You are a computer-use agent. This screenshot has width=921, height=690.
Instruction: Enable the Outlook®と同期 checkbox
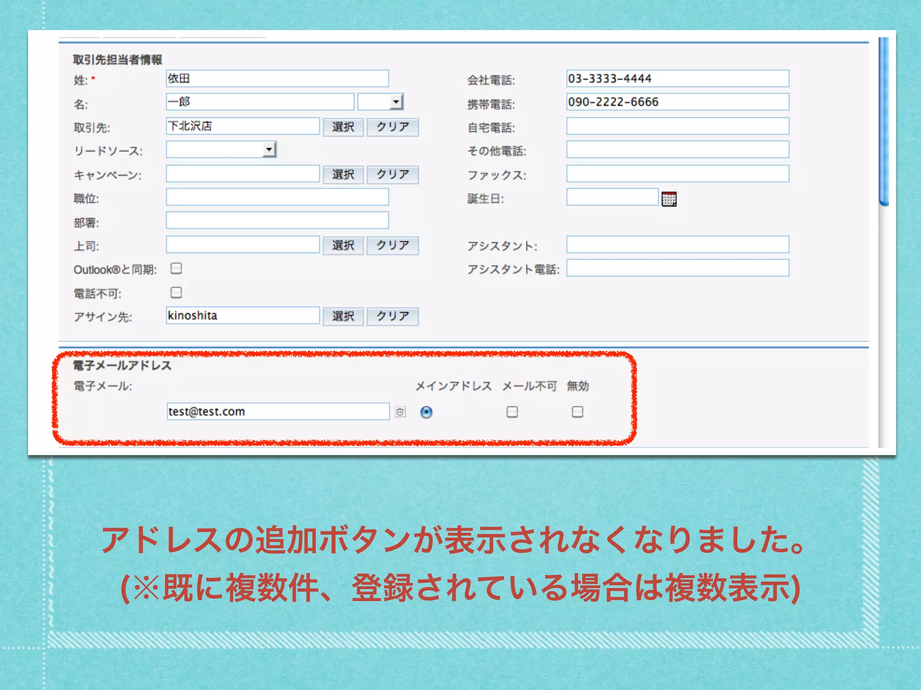[x=176, y=268]
